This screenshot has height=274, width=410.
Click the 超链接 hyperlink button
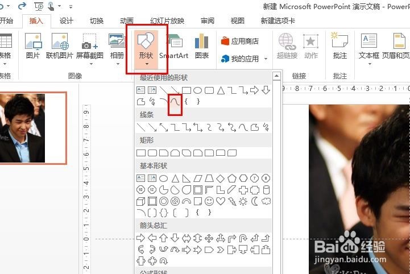[x=287, y=46]
